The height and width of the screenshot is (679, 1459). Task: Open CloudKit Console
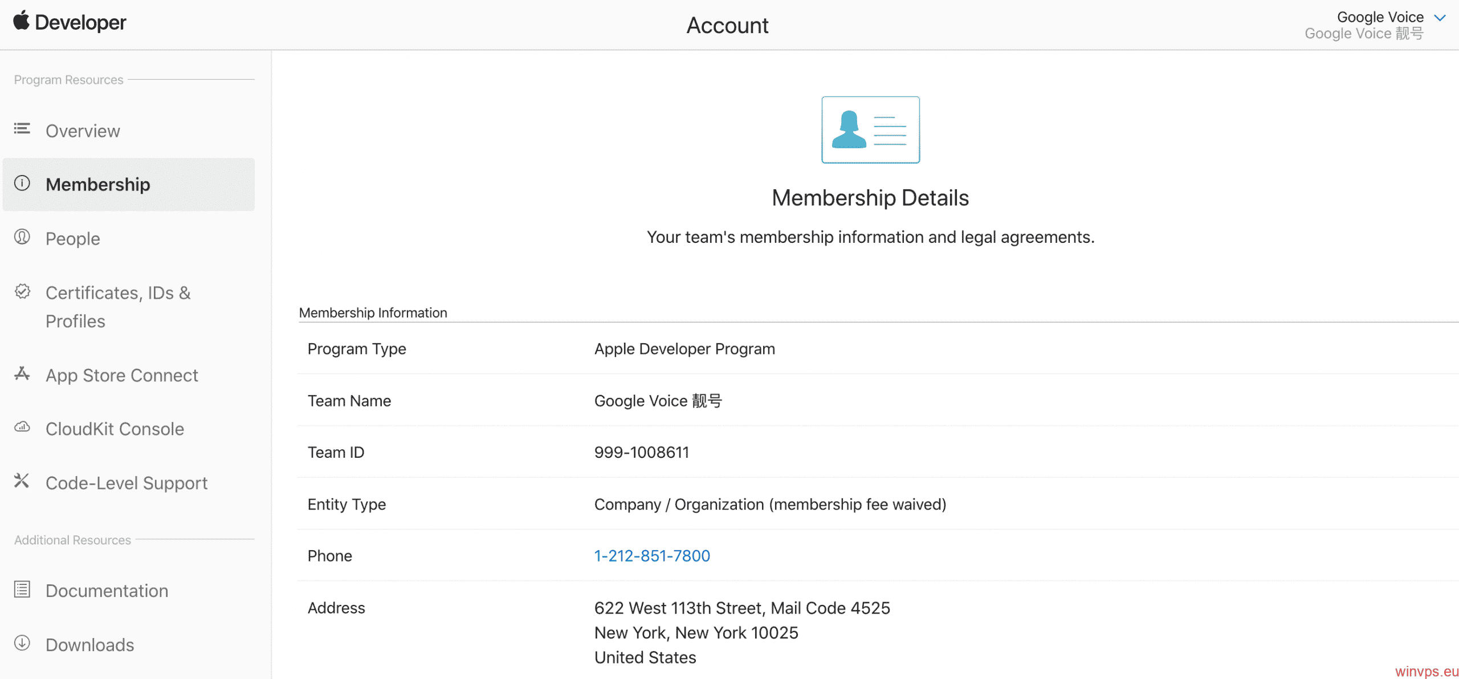[114, 428]
